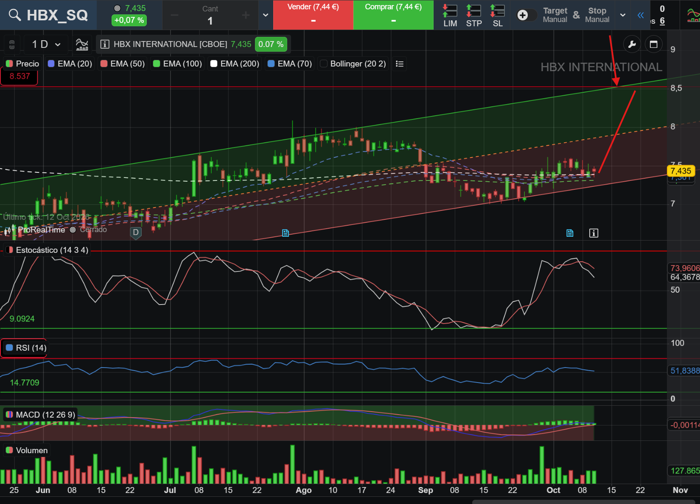
Task: Open the 1 D timeframe dropdown
Action: (46, 44)
